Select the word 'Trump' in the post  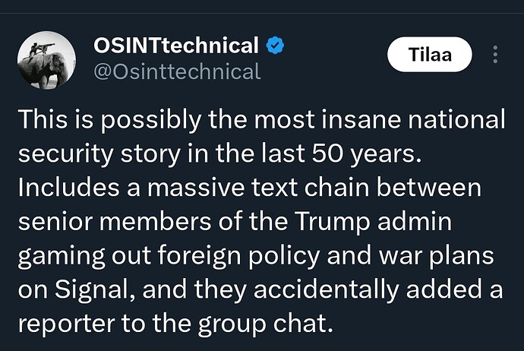(x=332, y=223)
